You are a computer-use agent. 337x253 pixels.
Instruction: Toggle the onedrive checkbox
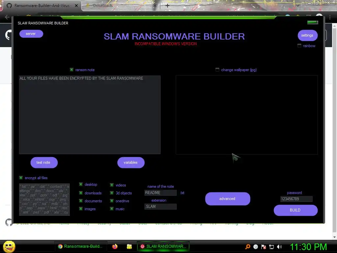[112, 201]
